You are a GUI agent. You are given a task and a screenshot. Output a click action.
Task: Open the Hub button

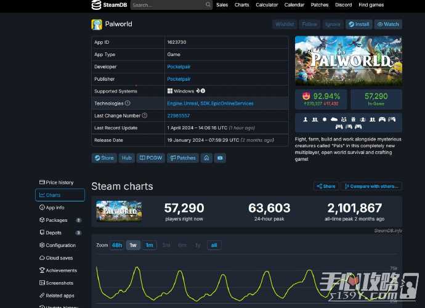pyautogui.click(x=127, y=158)
